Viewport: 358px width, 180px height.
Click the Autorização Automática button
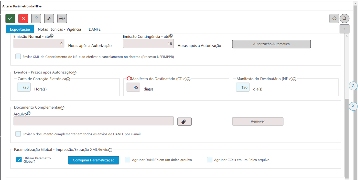[271, 44]
